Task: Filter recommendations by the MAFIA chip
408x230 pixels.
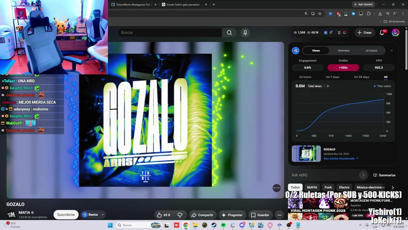Action: [312, 188]
